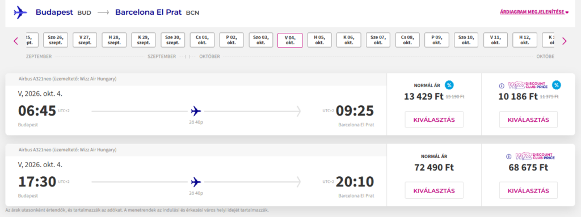The image size is (581, 217).
Task: Select the 13 429 Ft fare with Kiválasztás
Action: tap(434, 120)
